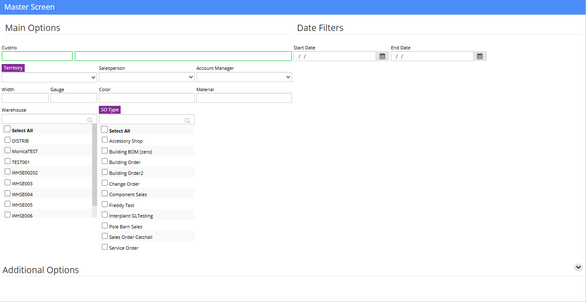Open the Account Manager dropdown

pos(244,77)
